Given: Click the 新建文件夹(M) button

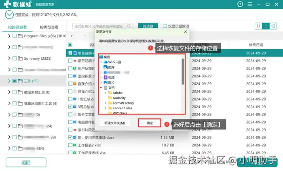Looking at the screenshot, I should coord(114,123).
